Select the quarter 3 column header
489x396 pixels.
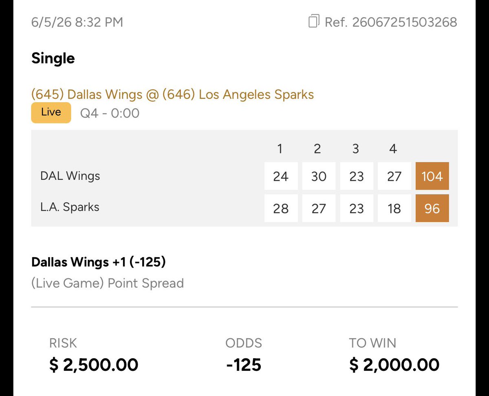point(356,149)
